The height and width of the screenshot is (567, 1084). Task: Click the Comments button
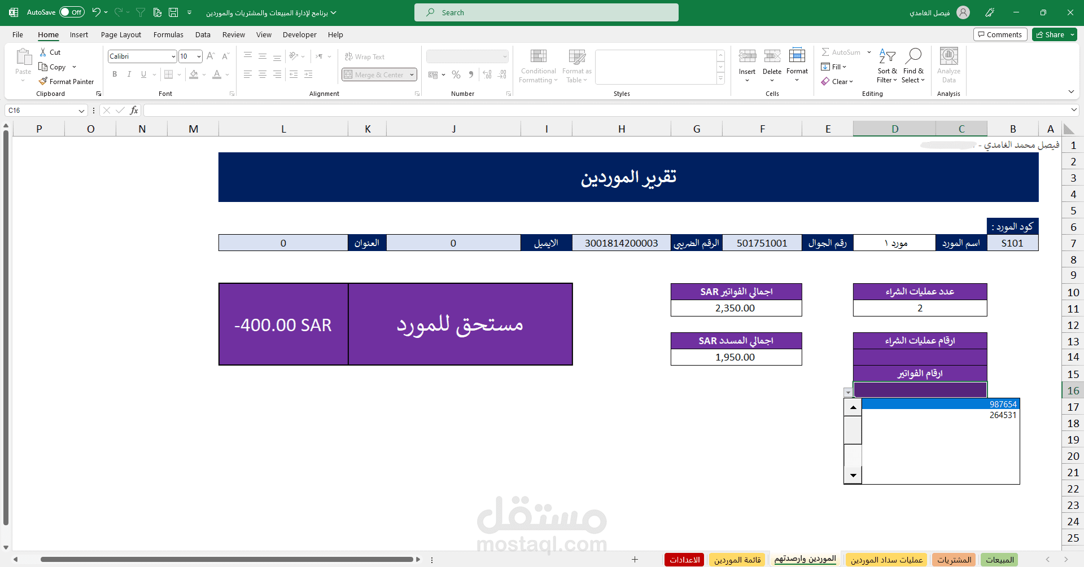1000,34
